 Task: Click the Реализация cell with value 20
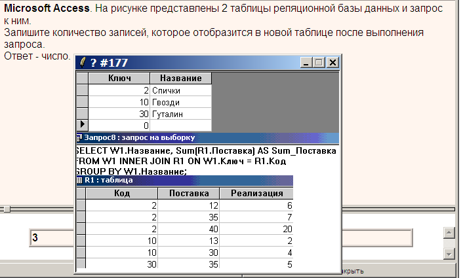pos(256,229)
